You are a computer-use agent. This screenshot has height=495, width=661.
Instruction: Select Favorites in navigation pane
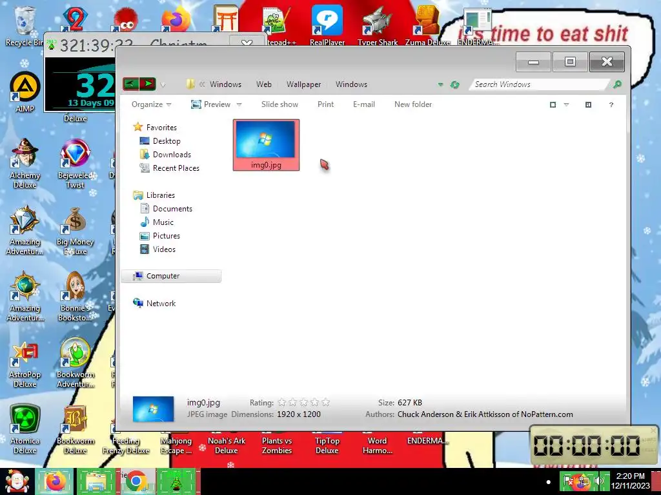[x=155, y=127]
